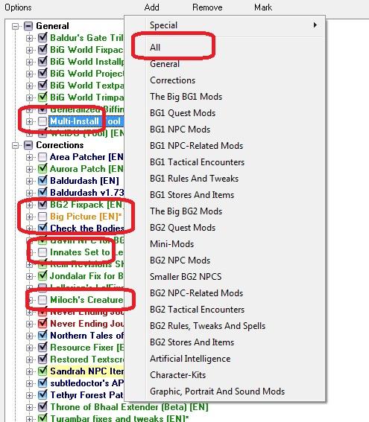
Task: Uncheck the Aurora Patch checkbox
Action: coord(42,169)
